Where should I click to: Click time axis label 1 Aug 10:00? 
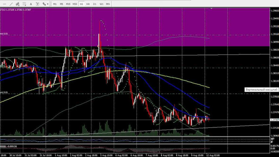point(61,155)
